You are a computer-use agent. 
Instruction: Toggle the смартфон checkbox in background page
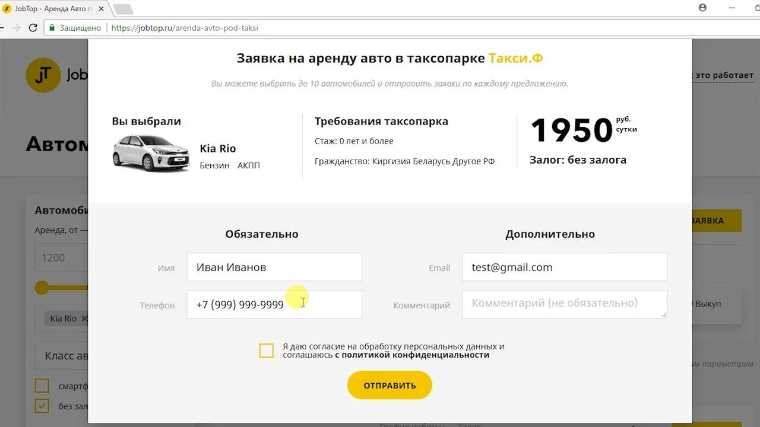[42, 386]
